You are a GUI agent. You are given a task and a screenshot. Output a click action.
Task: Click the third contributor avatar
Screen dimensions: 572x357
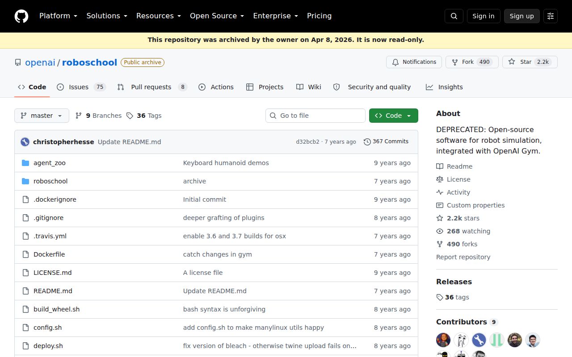[x=479, y=340]
